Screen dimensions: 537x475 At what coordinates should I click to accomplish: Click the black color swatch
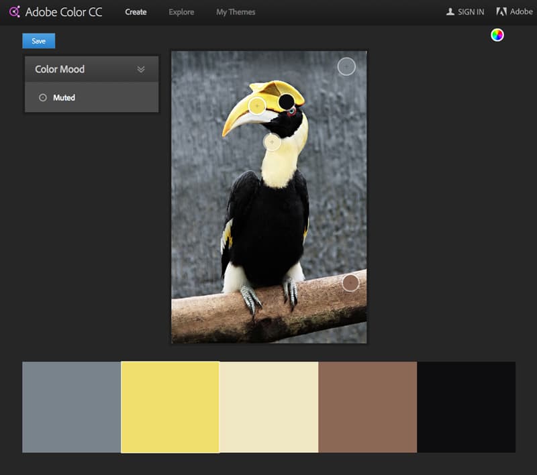tap(466, 407)
